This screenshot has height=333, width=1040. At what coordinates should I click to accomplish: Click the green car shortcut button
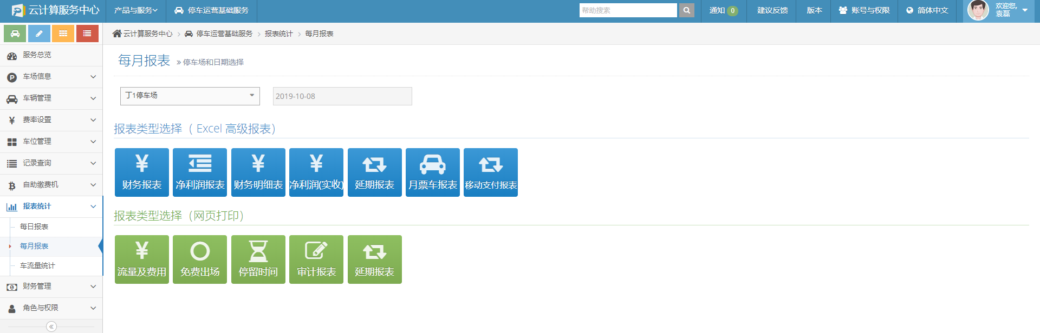click(x=15, y=34)
